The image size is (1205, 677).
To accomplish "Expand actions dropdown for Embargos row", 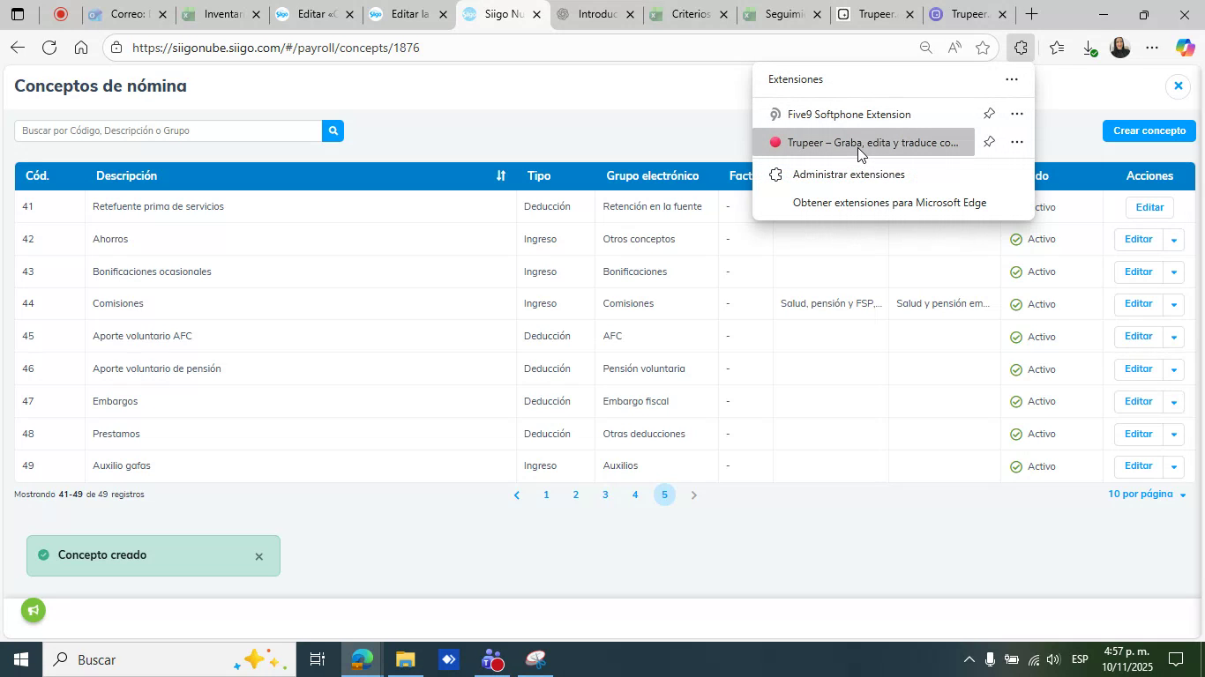I will (x=1173, y=402).
